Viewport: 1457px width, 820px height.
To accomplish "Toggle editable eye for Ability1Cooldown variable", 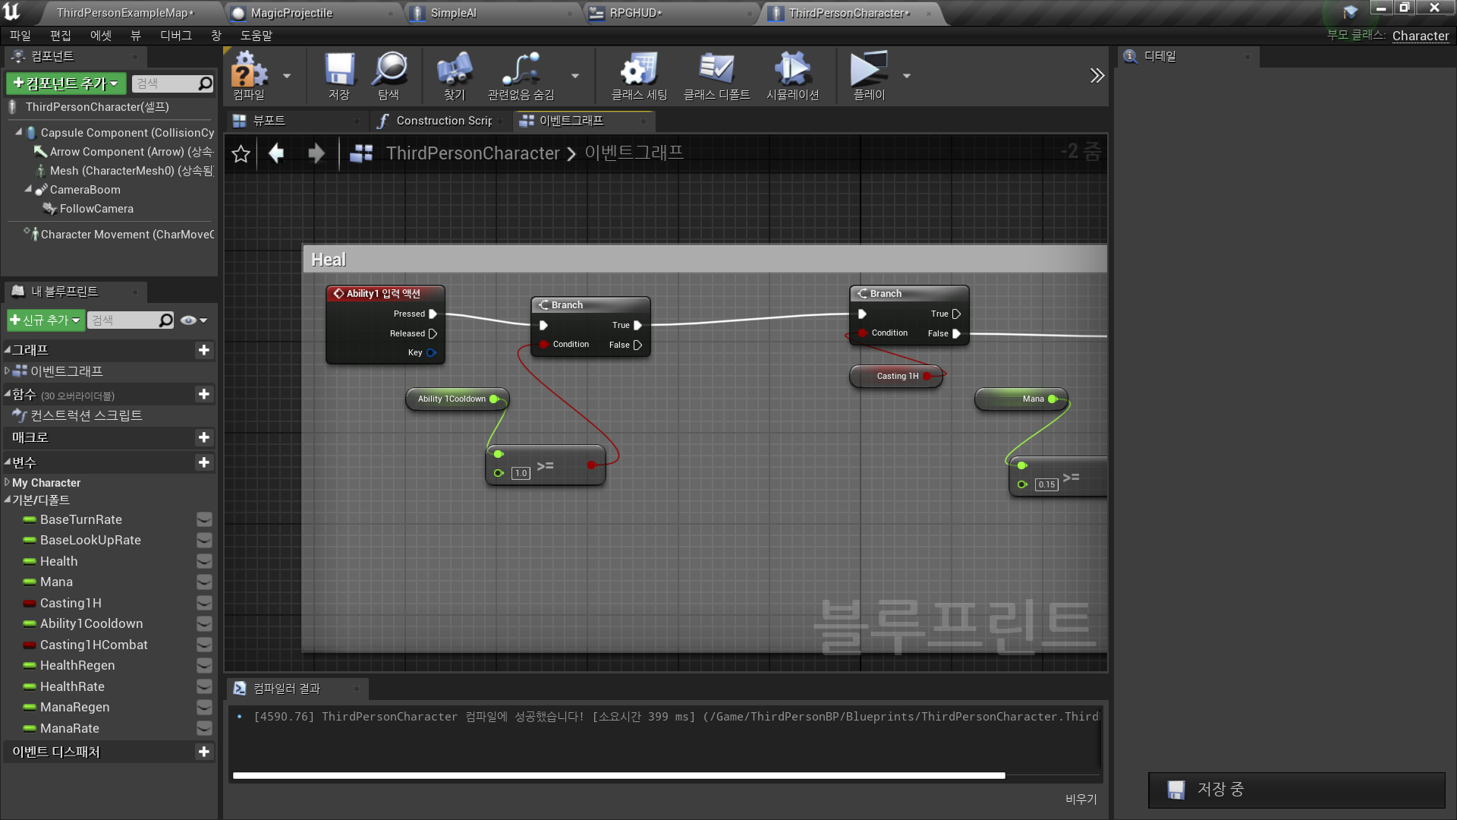I will pos(204,624).
